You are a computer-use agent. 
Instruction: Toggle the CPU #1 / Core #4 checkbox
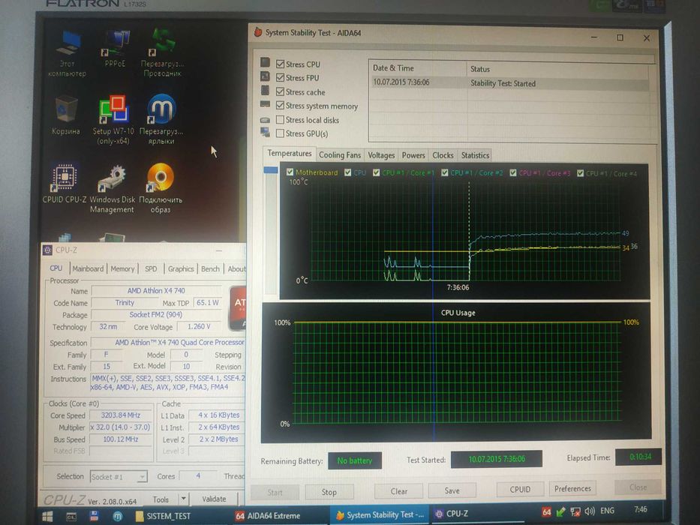click(581, 173)
